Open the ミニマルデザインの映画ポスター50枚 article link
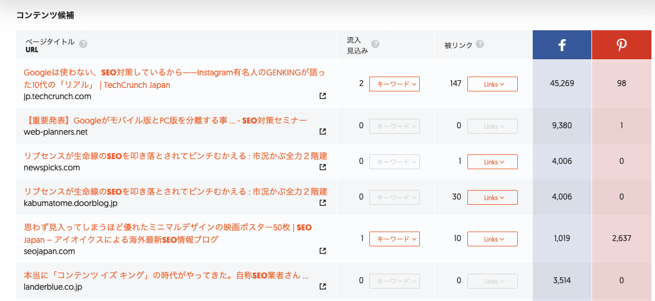The width and height of the screenshot is (655, 301). (167, 233)
